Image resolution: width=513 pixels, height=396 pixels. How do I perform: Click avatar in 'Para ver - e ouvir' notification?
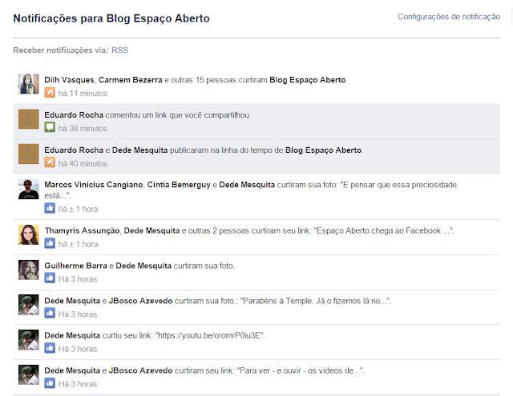pos(29,374)
